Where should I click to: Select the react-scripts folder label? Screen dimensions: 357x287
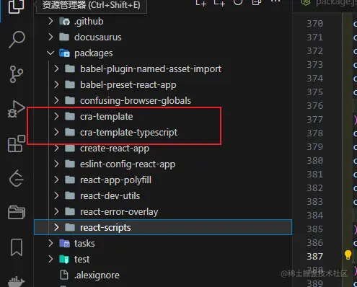(105, 228)
